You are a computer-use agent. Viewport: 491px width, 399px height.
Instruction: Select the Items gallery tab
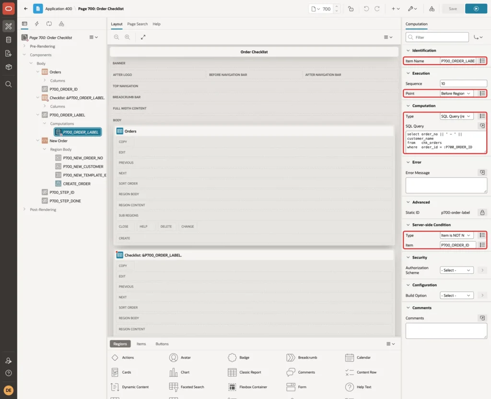pos(141,344)
